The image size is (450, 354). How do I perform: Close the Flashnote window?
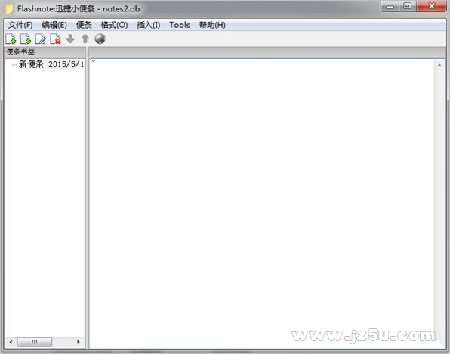pos(431,6)
